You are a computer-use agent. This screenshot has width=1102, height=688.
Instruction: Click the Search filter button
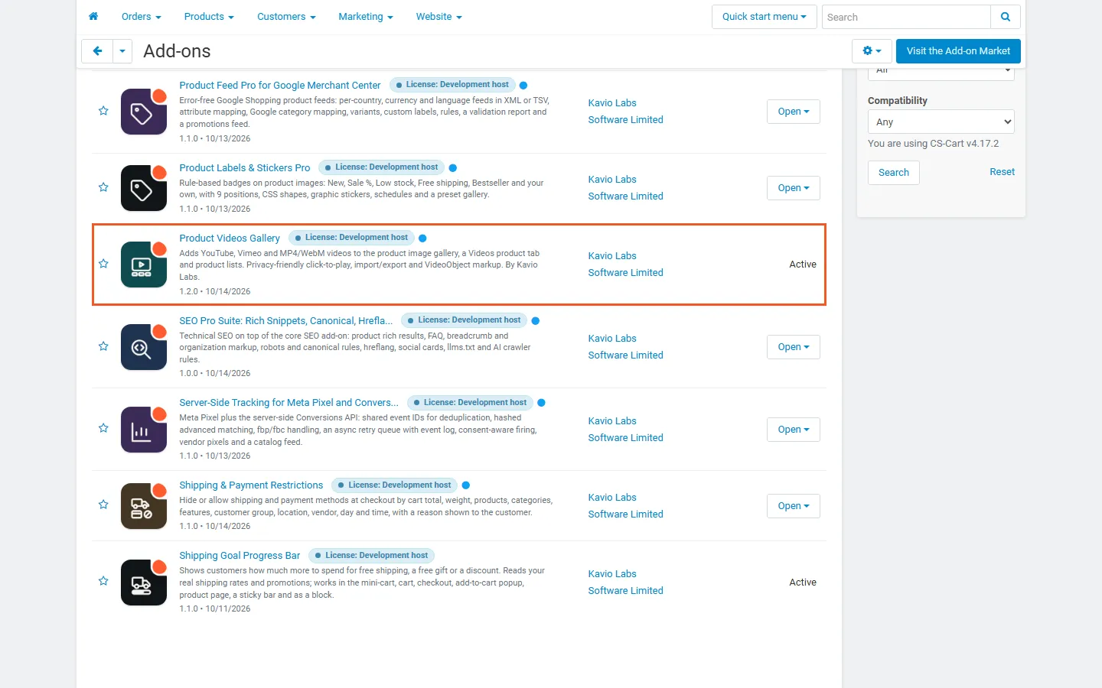894,173
